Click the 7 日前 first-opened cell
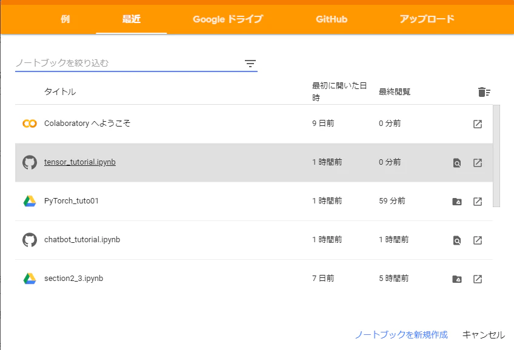 coord(323,279)
